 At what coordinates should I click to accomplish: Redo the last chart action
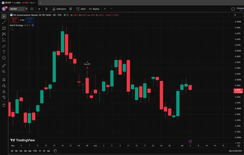pyautogui.click(x=111, y=9)
